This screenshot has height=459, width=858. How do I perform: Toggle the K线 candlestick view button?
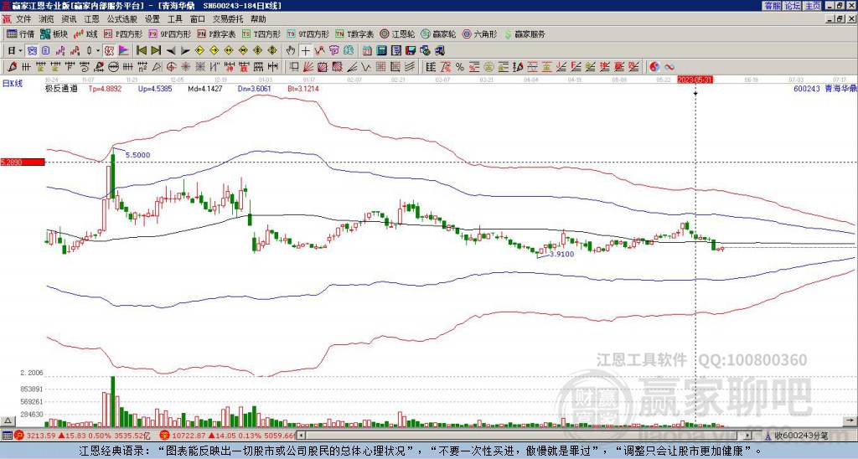pyautogui.click(x=85, y=34)
